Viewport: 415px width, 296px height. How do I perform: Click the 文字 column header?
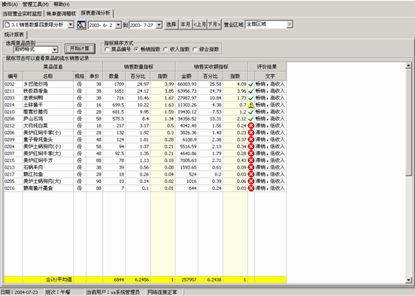coord(270,76)
